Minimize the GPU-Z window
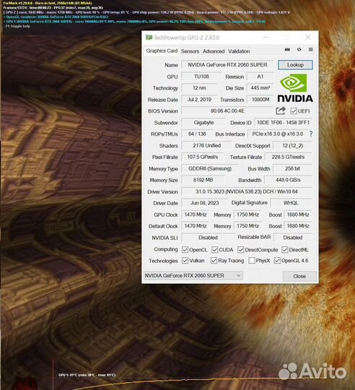Image resolution: width=355 pixels, height=390 pixels. (x=266, y=38)
